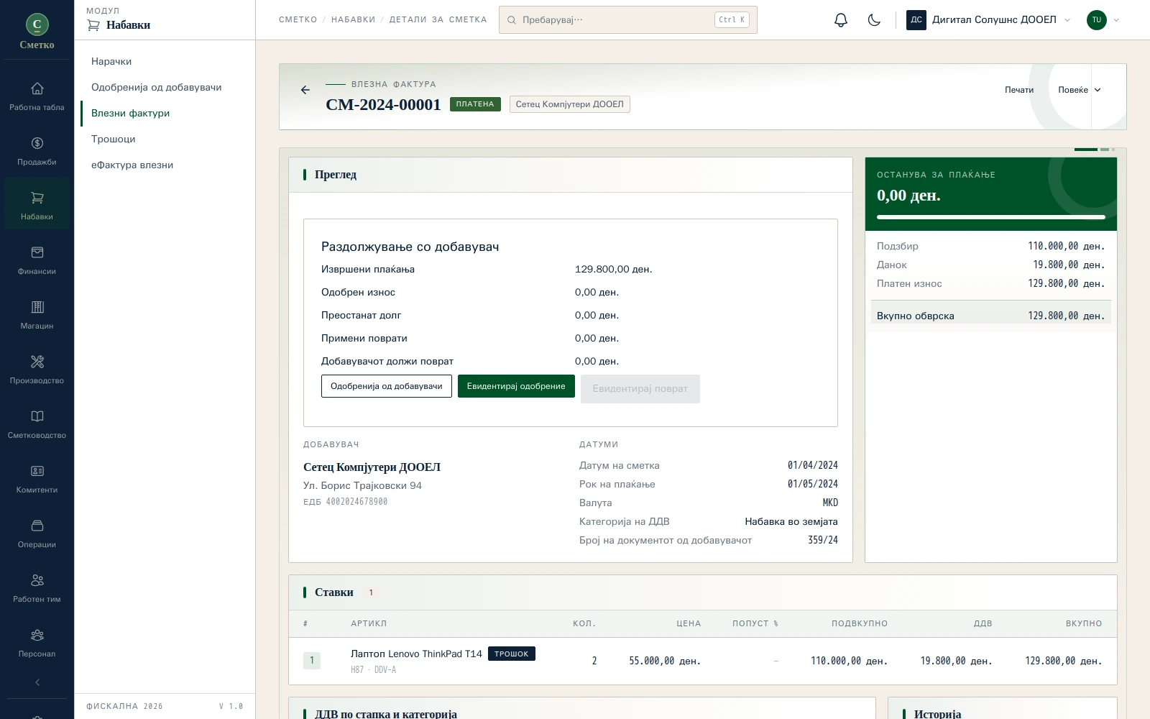Open Трошоци menu item
1150x719 pixels.
coord(113,139)
